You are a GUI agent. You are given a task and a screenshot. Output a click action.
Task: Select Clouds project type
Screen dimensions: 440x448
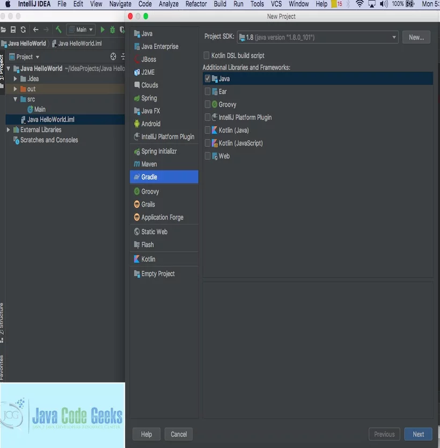(x=164, y=85)
